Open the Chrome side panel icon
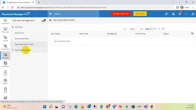This screenshot has height=110, width=196. [177, 7]
